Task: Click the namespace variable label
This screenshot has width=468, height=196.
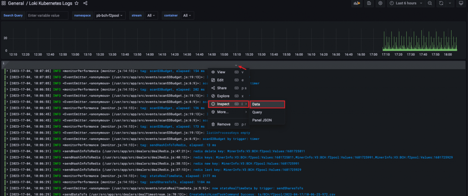Action: click(82, 15)
